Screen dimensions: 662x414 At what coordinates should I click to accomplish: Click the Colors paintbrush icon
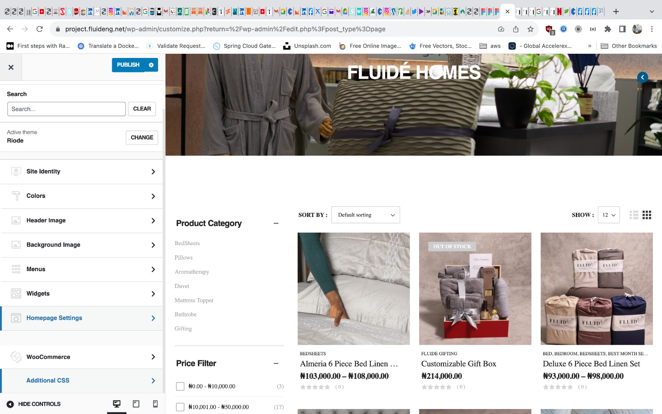coord(16,196)
